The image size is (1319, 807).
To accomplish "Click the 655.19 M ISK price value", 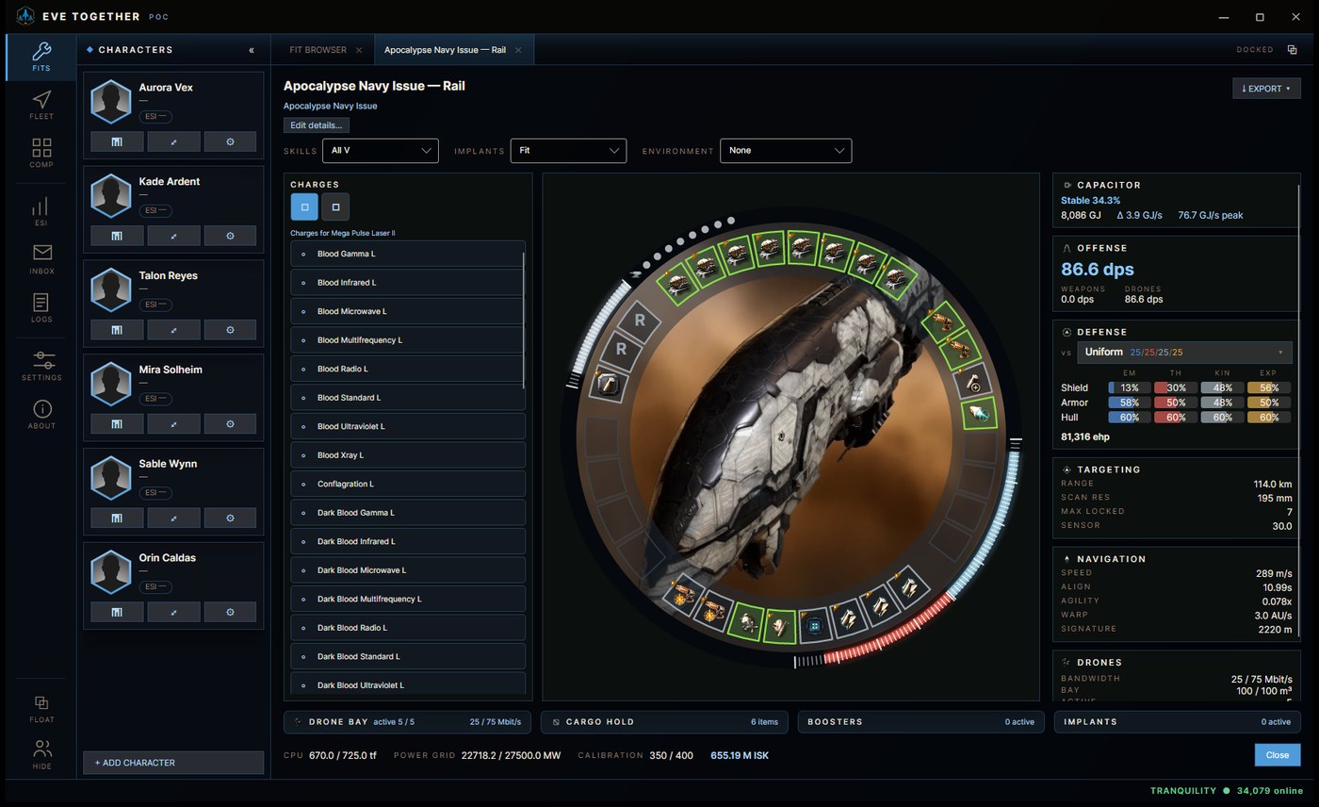I will tap(740, 756).
